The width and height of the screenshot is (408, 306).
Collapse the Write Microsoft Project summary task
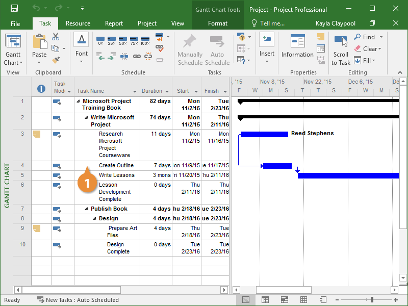[87, 118]
